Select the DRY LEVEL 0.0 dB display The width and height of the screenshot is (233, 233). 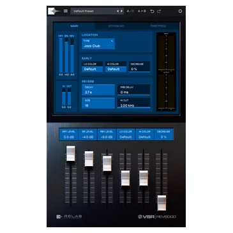pyautogui.click(x=68, y=135)
